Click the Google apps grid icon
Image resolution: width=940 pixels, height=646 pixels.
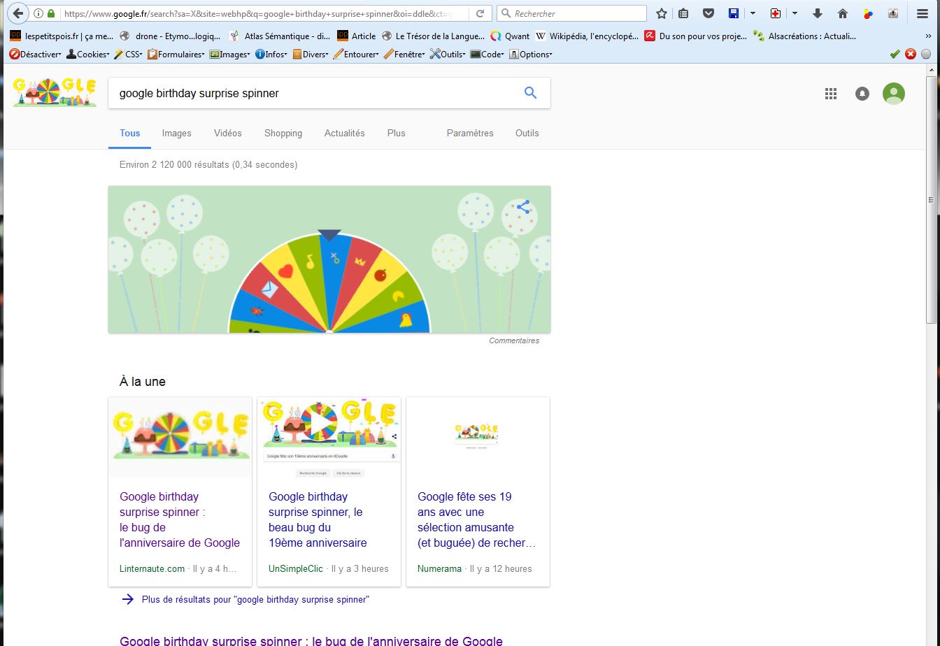click(830, 94)
